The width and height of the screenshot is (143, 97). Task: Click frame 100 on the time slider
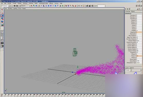pos(34,95)
